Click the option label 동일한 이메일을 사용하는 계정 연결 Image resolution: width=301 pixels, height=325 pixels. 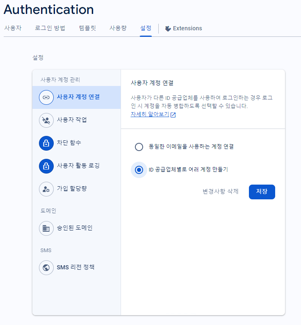(191, 147)
